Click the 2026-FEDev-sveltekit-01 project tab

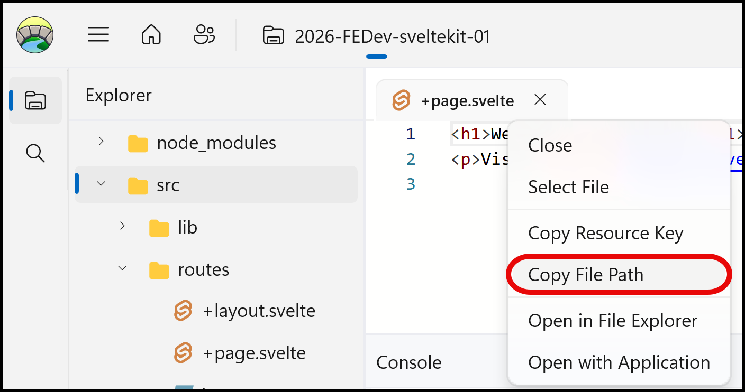click(x=377, y=36)
